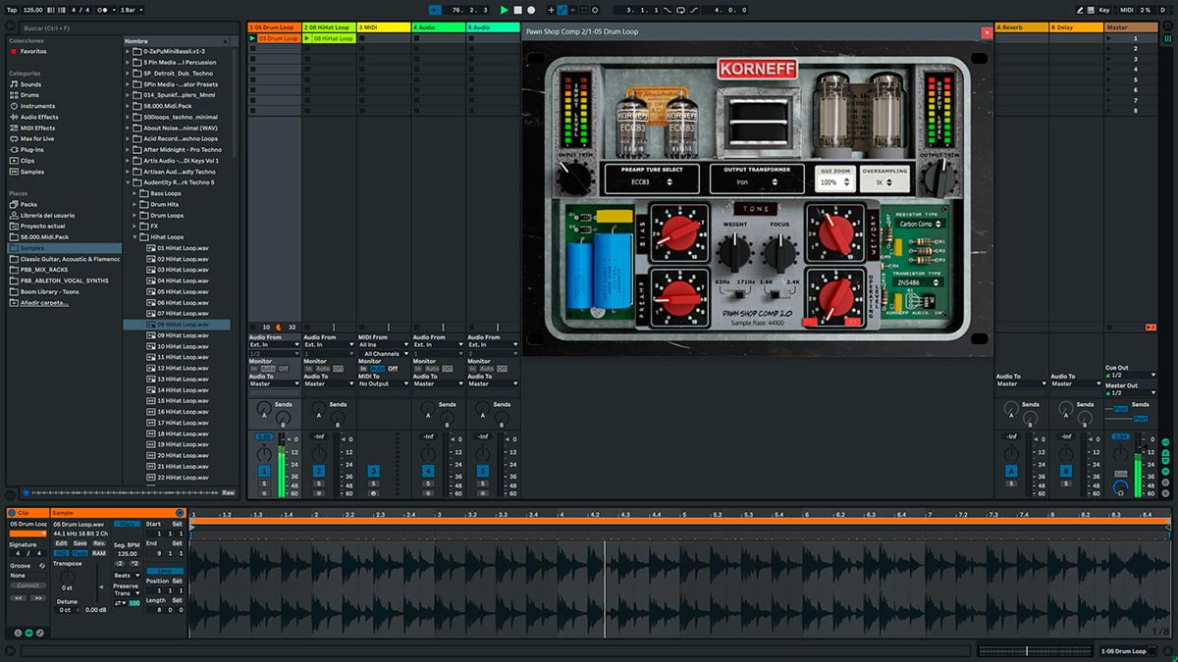Collapse the Hihat Loops folder

135,236
